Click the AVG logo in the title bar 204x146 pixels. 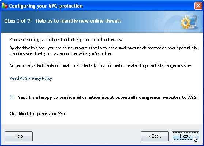click(5, 6)
